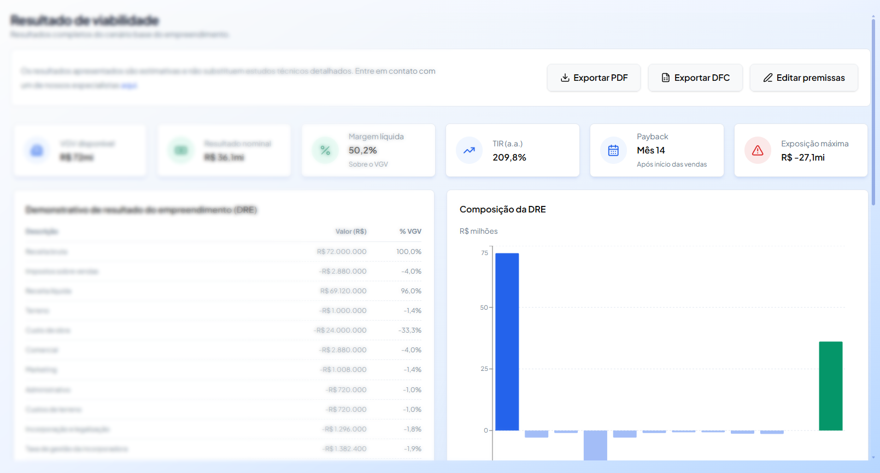
Task: Click the pencil icon in Editar premissas
Action: [768, 78]
